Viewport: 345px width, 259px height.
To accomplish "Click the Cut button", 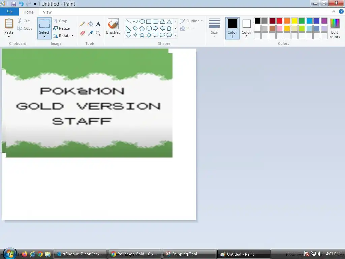I will 24,21.
